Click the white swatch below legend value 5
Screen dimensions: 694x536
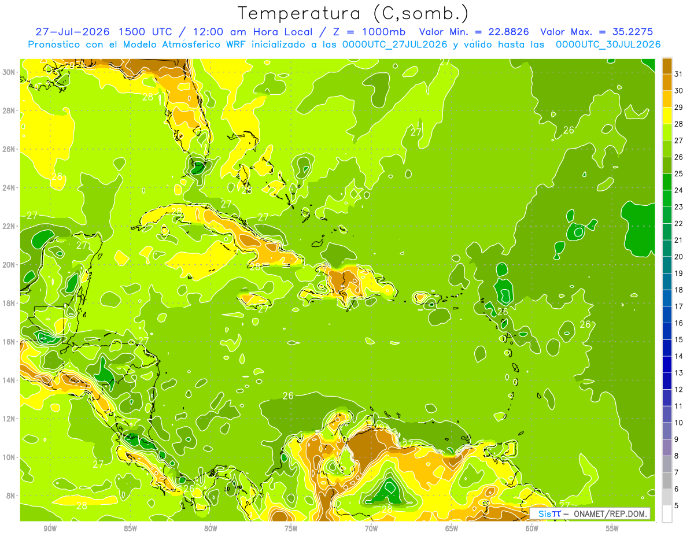click(x=667, y=514)
